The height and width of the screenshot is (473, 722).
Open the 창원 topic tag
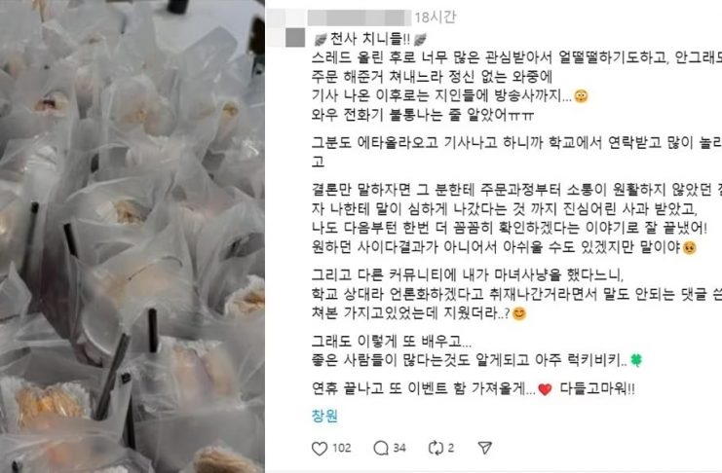[x=324, y=416]
